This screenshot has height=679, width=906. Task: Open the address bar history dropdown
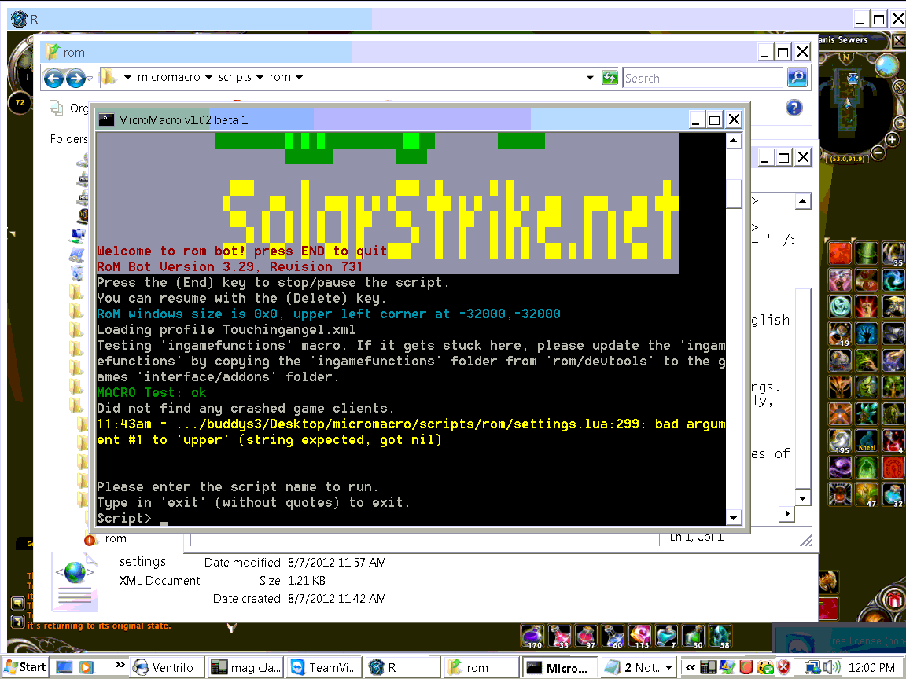coord(590,78)
